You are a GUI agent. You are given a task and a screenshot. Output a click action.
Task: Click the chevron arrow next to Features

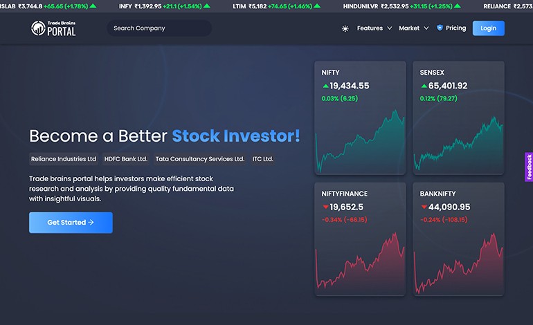click(x=390, y=28)
